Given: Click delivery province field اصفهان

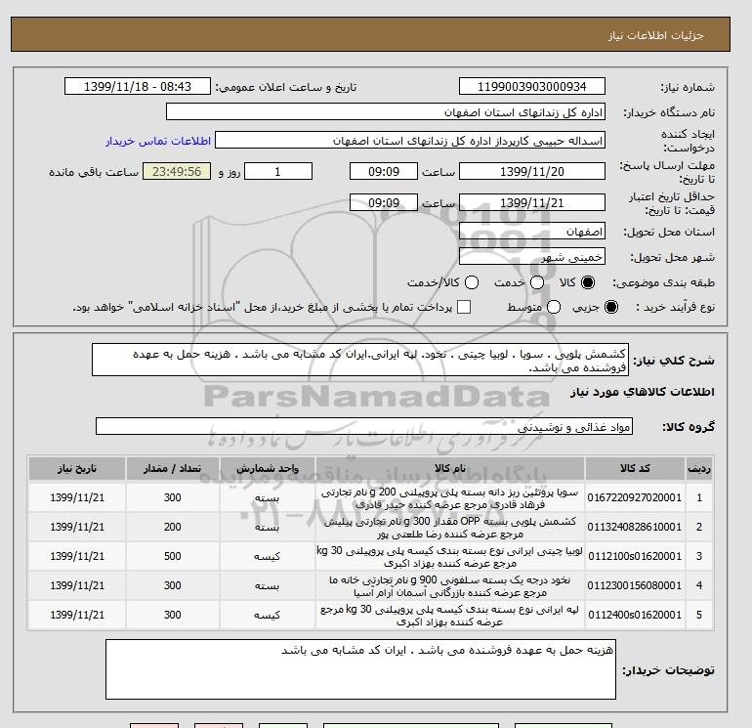Looking at the screenshot, I should point(532,232).
